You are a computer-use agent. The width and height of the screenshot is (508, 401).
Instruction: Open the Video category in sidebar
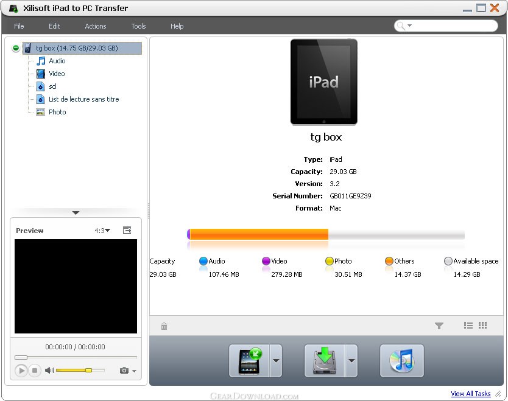coord(57,74)
